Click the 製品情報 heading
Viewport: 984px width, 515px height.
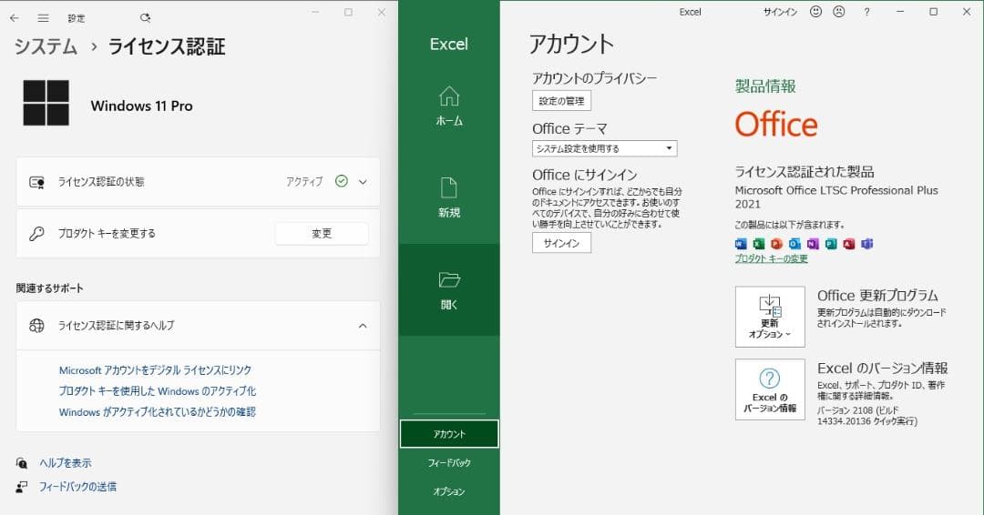pos(765,86)
